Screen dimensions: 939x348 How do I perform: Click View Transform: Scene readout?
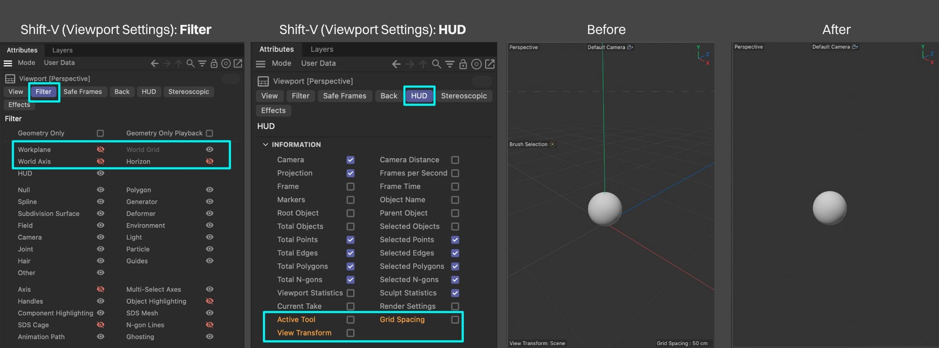click(537, 343)
